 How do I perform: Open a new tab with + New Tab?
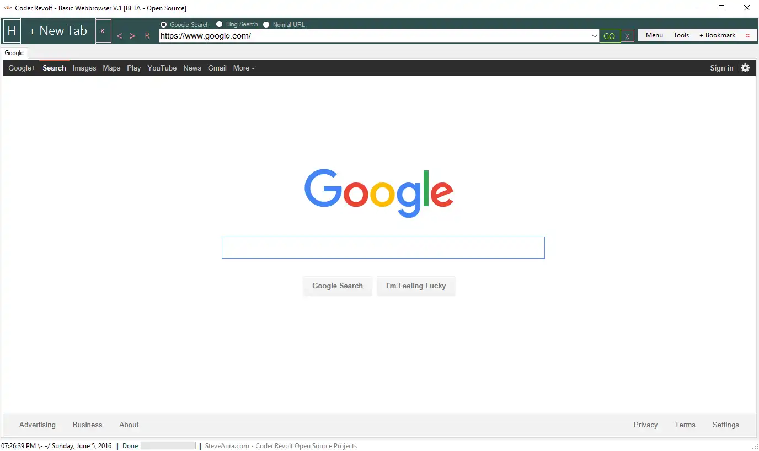point(58,31)
